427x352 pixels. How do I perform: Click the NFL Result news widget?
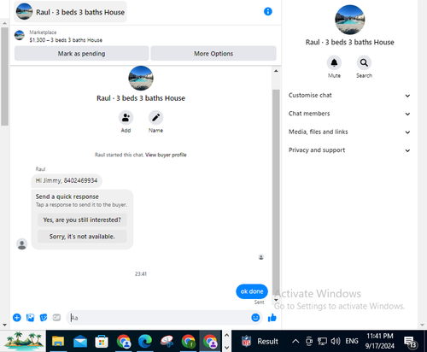[x=260, y=341]
